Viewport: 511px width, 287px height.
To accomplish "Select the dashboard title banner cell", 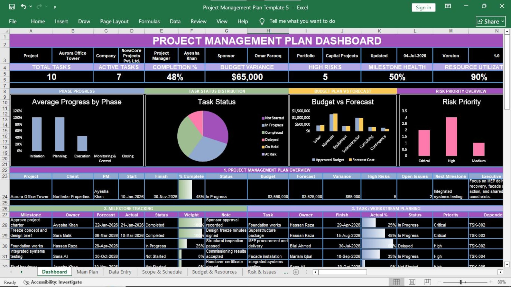I will 256,41.
